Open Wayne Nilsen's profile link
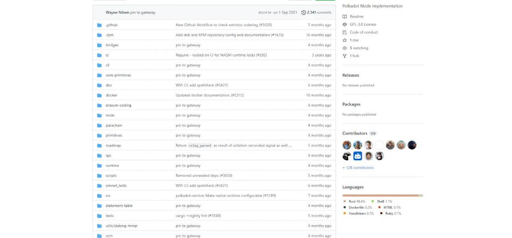Screen dimensions: 512x238 118,12
